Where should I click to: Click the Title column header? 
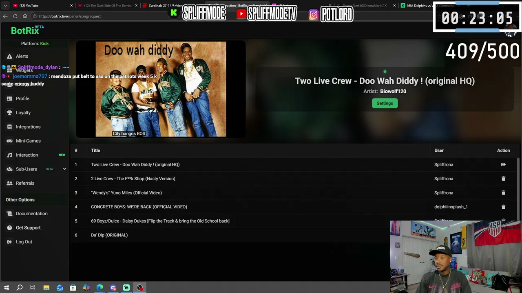click(95, 151)
